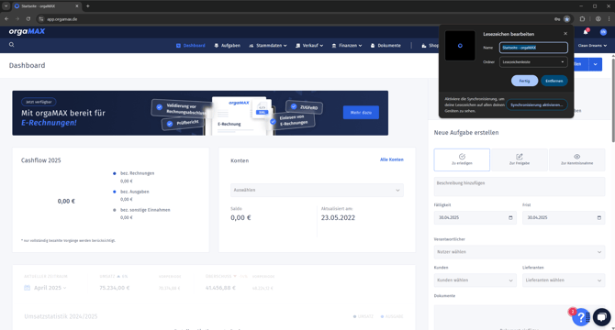Screen dimensions: 615x330
Task: Open a new browser tab
Action: (x=88, y=6)
